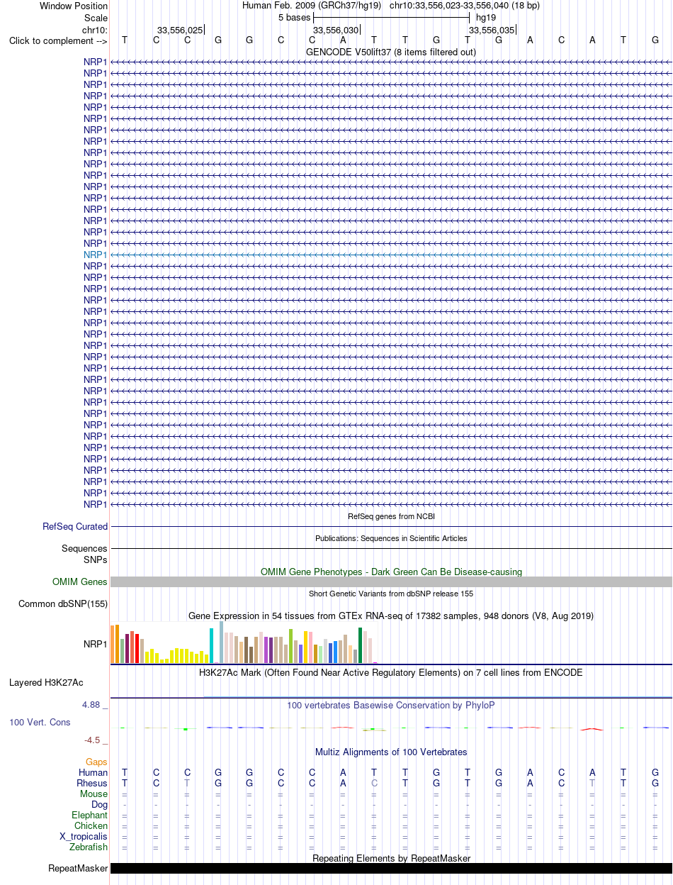Click the Mouse alignment row label

pyautogui.click(x=94, y=794)
